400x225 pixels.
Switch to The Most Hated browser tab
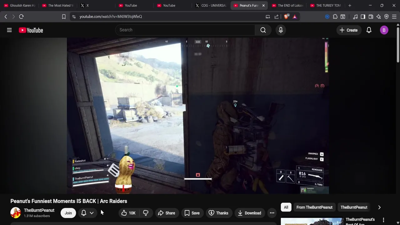[58, 5]
